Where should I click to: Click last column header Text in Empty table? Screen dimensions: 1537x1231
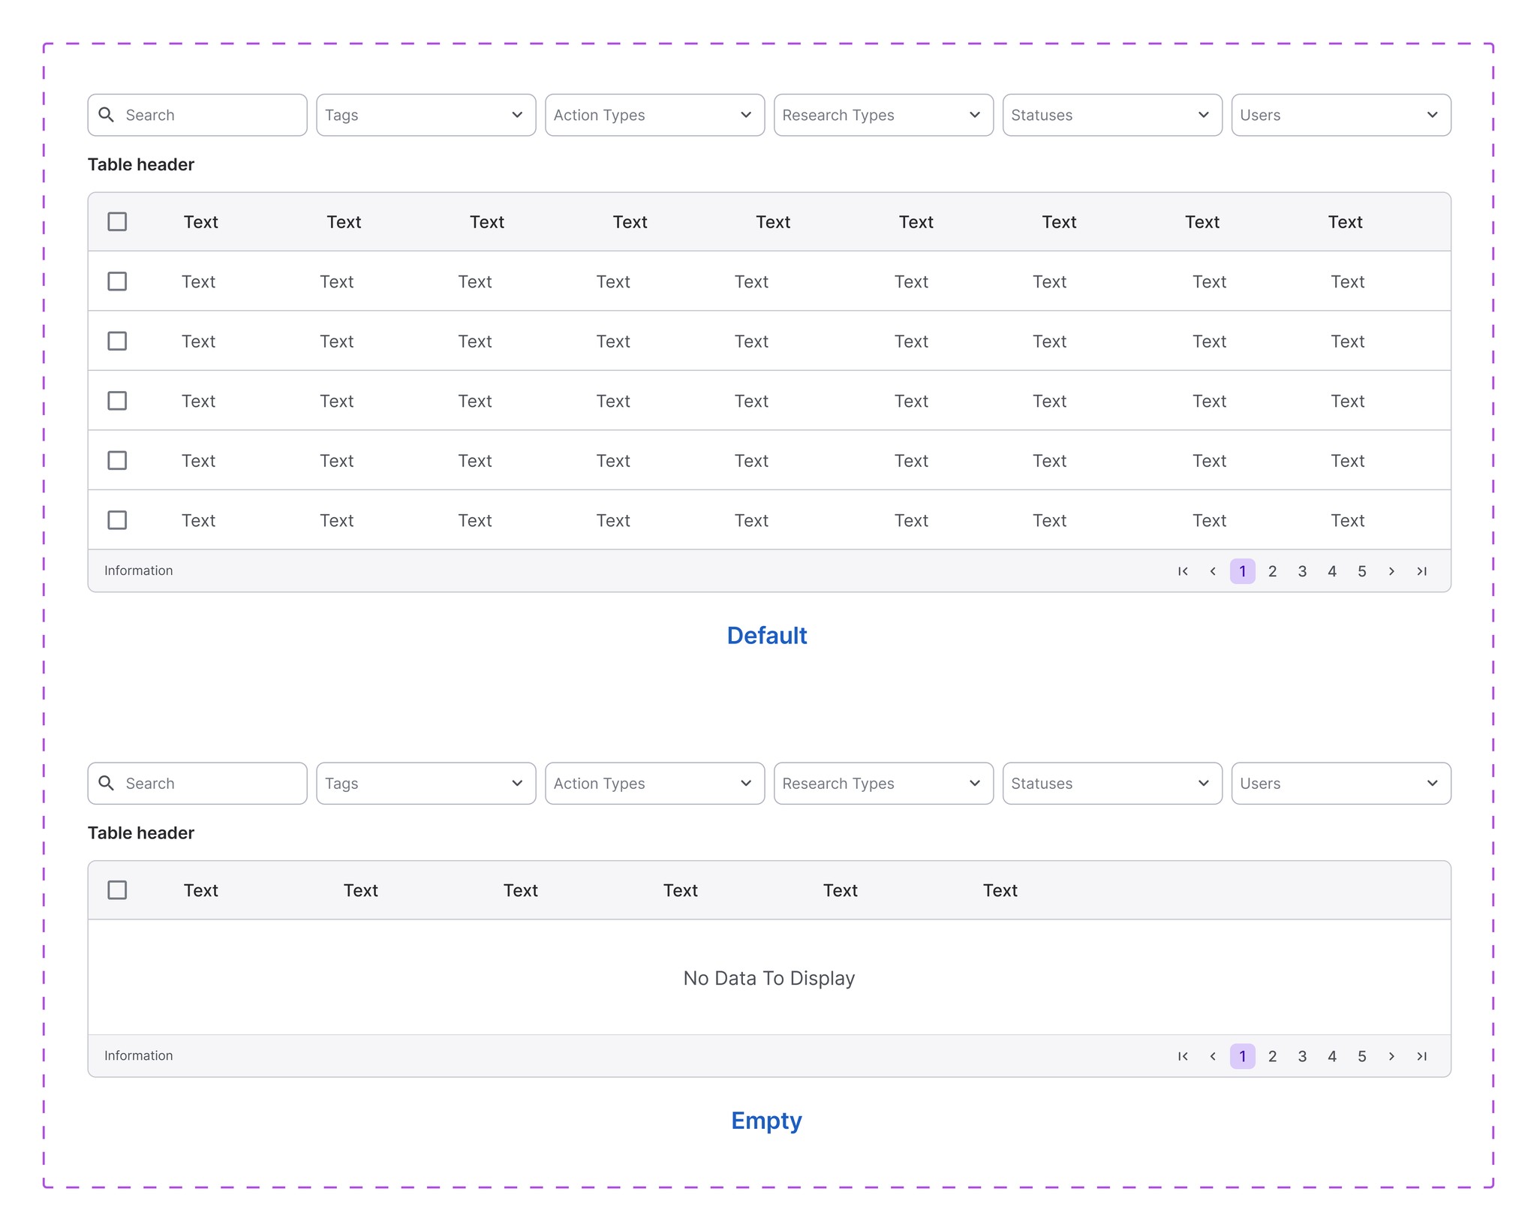click(1000, 890)
